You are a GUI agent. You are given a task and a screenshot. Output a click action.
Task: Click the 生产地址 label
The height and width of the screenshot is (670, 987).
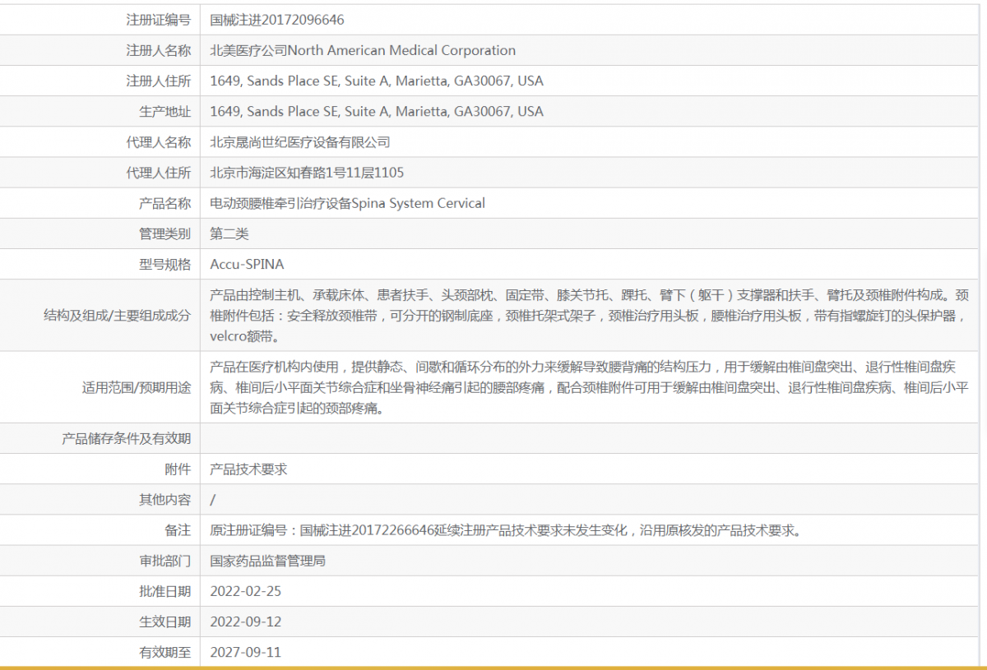click(x=164, y=111)
